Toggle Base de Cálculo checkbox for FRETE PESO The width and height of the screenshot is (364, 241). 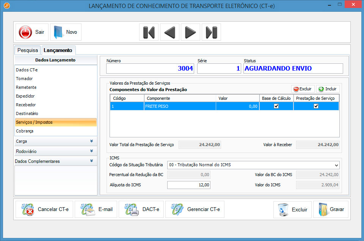click(276, 106)
